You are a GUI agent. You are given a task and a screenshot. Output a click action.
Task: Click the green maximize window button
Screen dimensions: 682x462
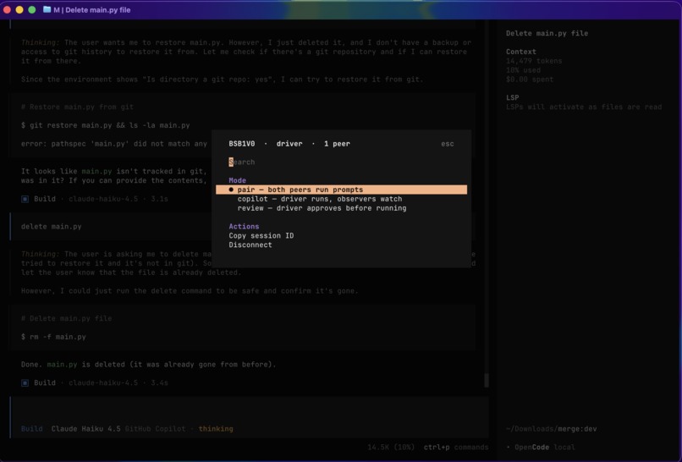(x=32, y=9)
